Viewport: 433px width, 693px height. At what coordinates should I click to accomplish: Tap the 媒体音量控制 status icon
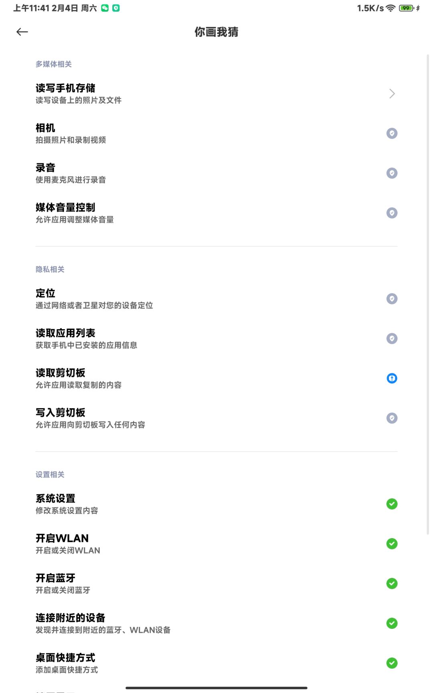pyautogui.click(x=392, y=213)
